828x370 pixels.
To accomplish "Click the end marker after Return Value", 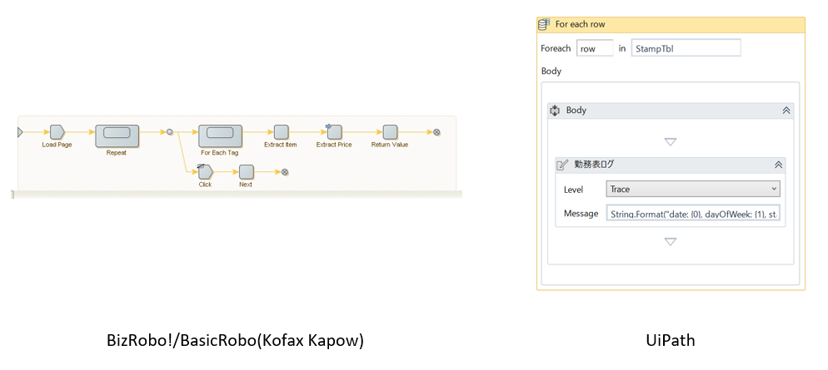I will tap(436, 132).
